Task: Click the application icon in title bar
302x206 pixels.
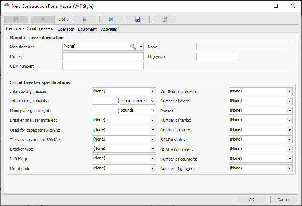Action: click(6, 6)
